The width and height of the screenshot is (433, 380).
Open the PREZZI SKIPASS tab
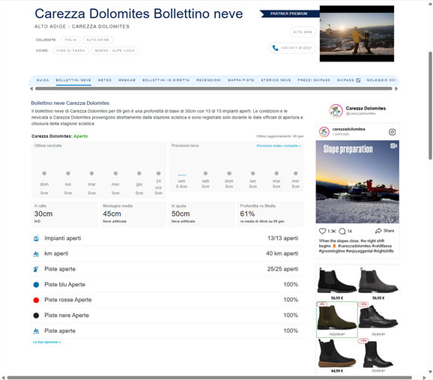click(314, 80)
